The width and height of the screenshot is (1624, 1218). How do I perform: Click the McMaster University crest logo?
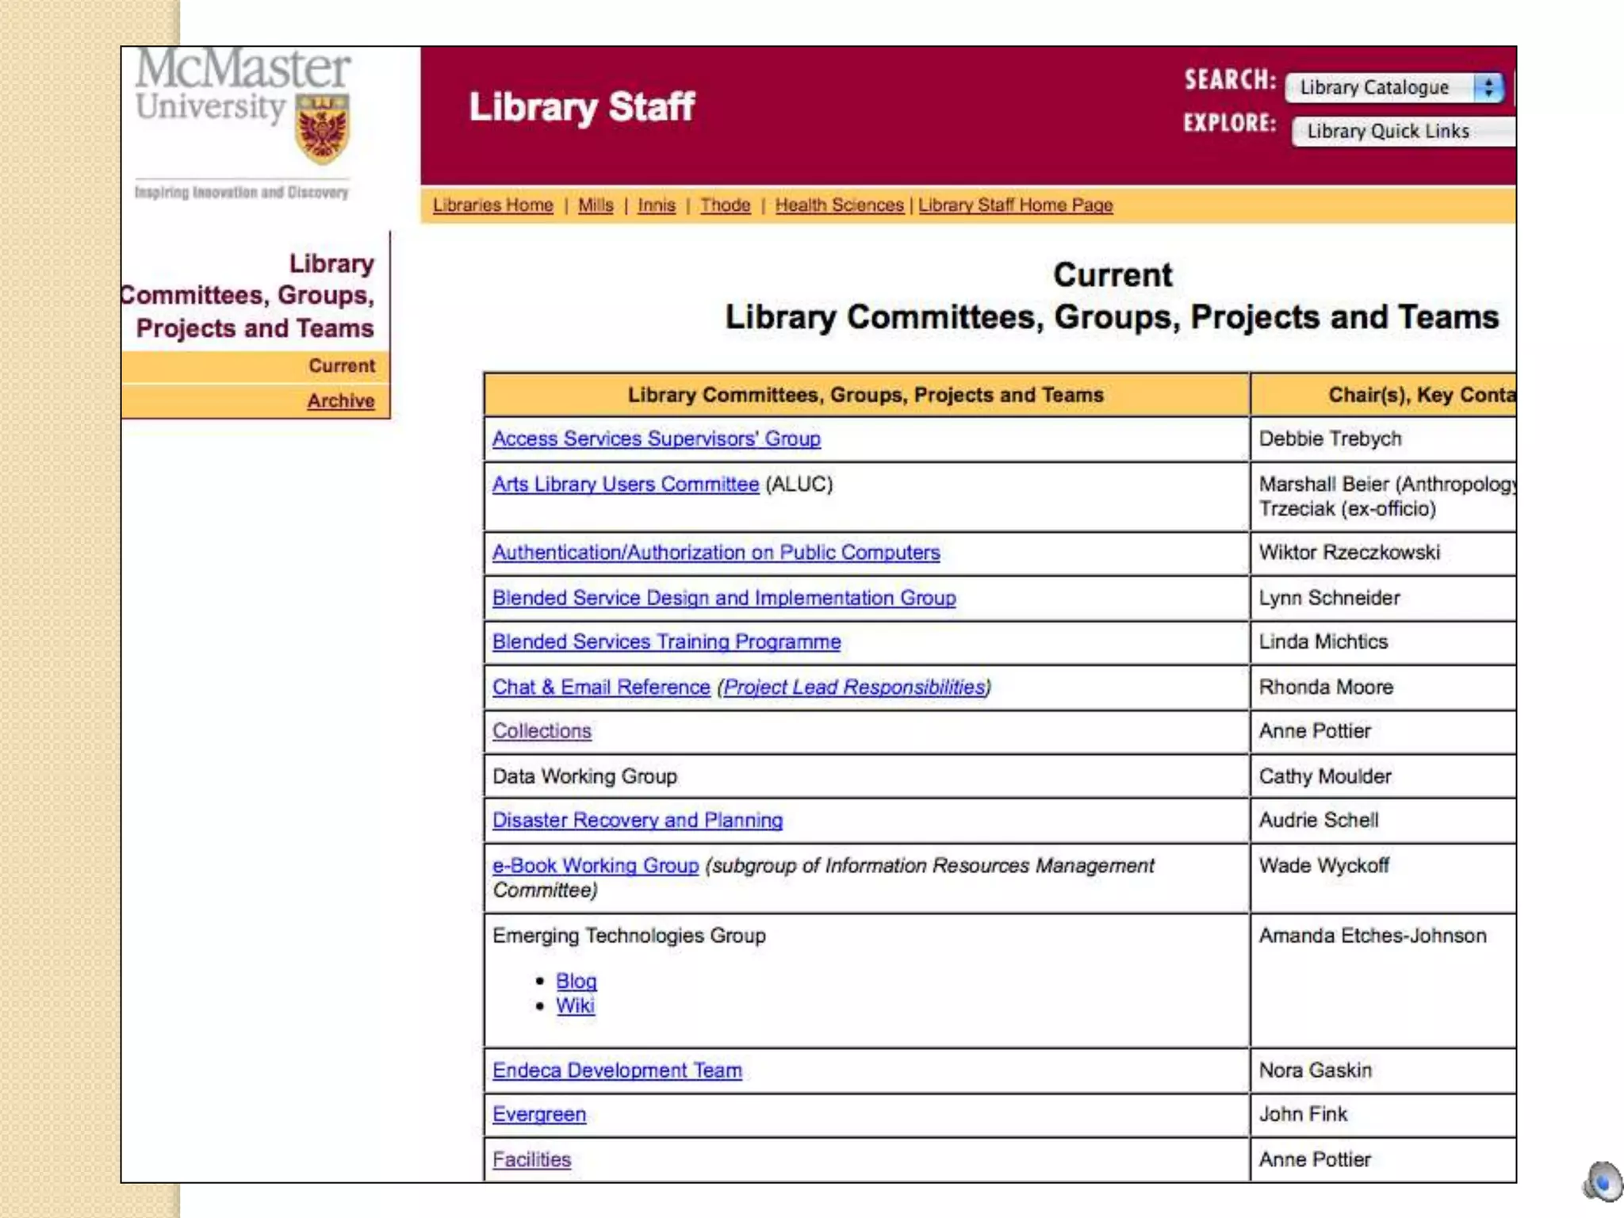tap(322, 129)
